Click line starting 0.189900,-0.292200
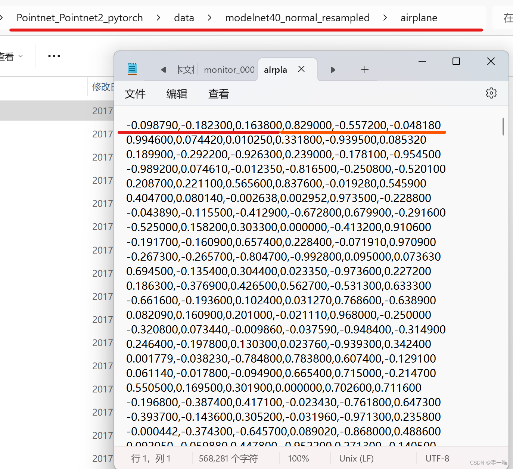This screenshot has height=469, width=513. [284, 154]
